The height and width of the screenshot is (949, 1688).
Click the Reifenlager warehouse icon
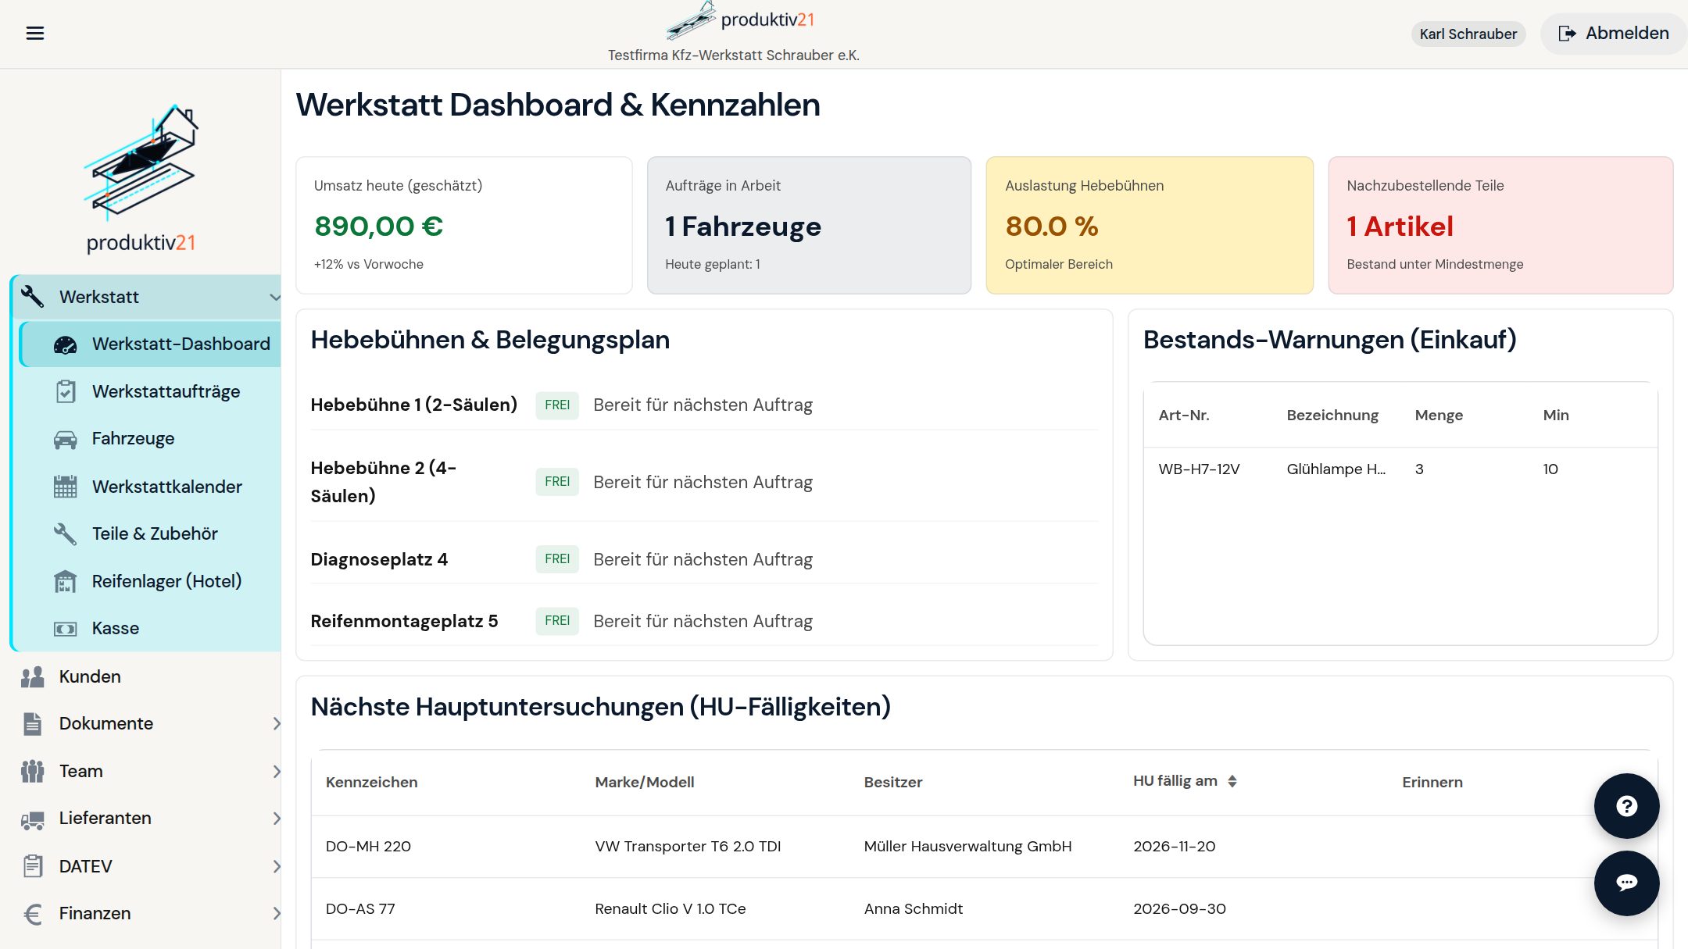click(65, 581)
